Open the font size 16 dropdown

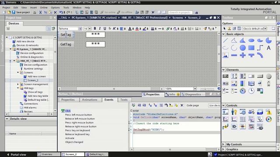[x=90, y=29]
